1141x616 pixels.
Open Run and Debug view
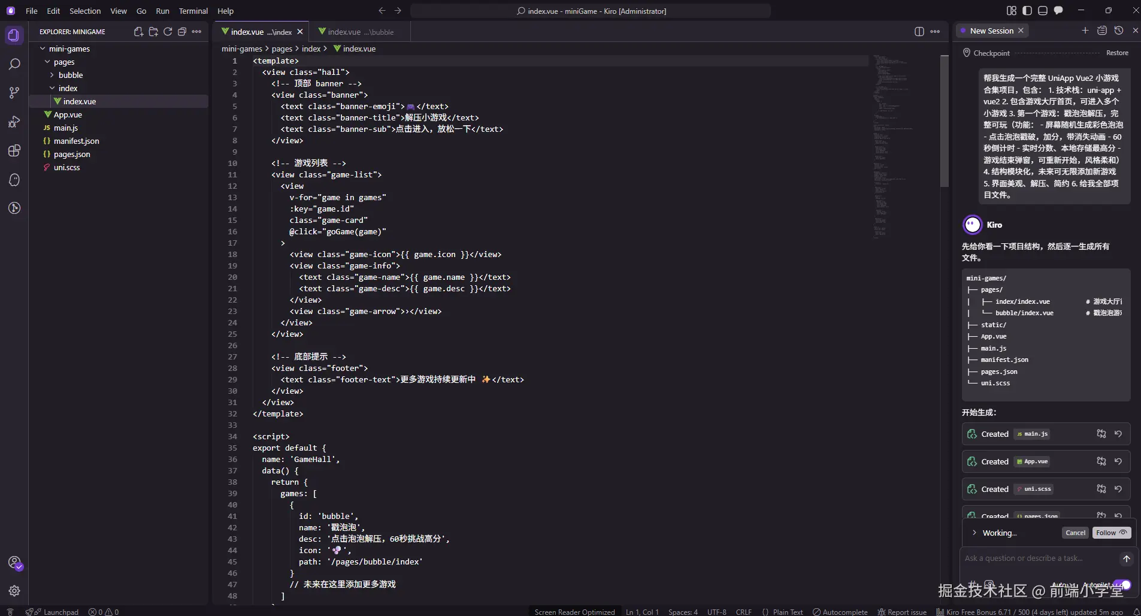tap(14, 122)
